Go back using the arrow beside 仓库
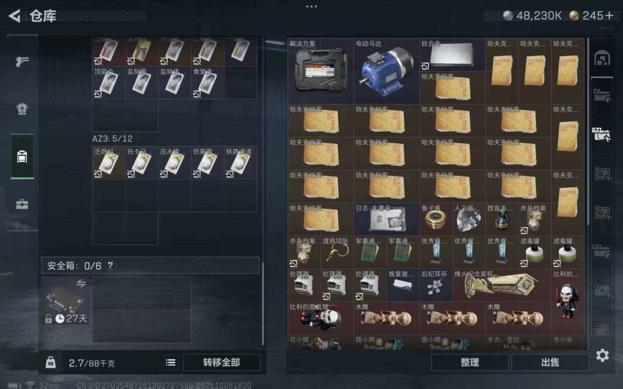Screen dimensions: 623x389 click(14, 16)
